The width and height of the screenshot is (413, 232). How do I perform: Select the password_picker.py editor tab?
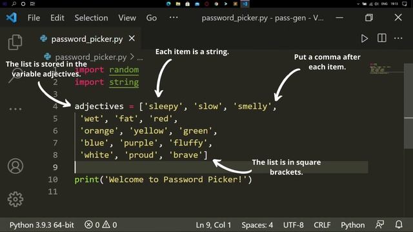click(x=87, y=39)
